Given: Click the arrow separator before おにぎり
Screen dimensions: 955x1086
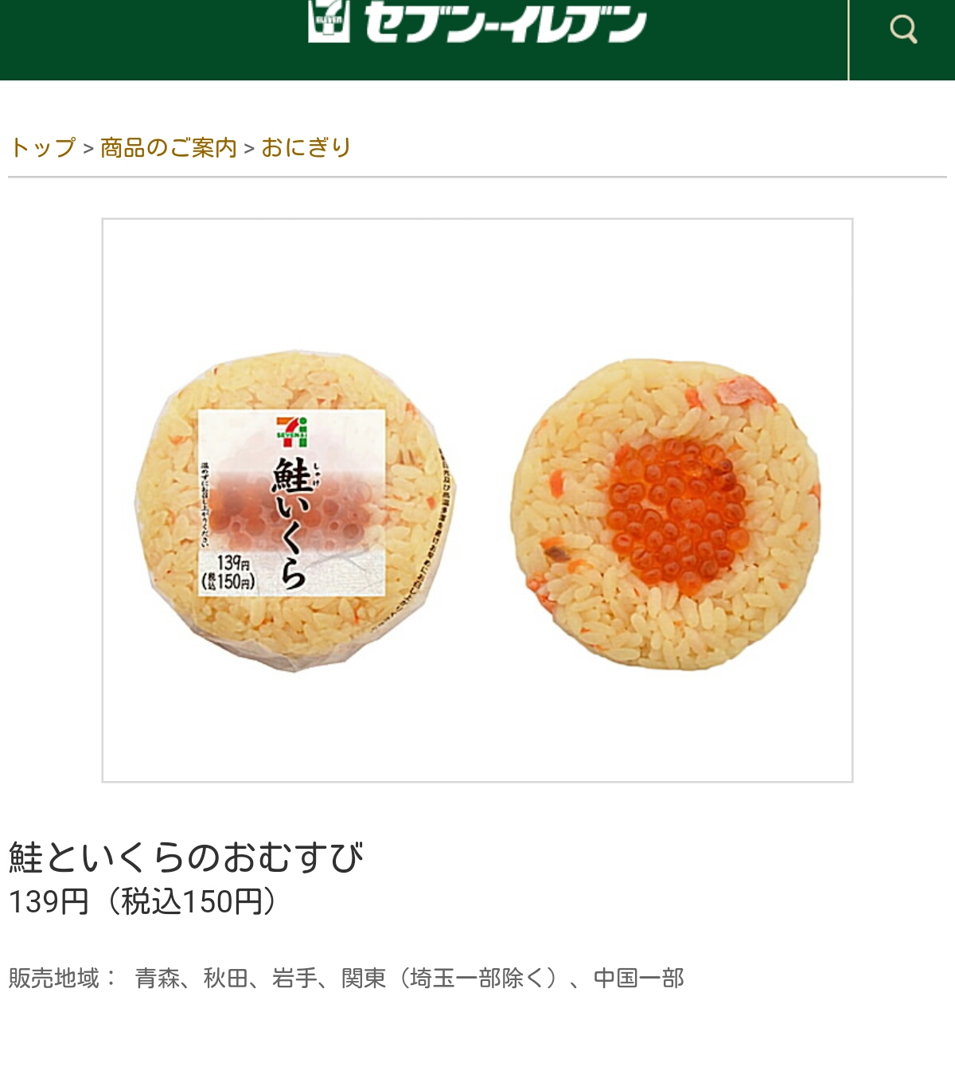Looking at the screenshot, I should coord(249,149).
